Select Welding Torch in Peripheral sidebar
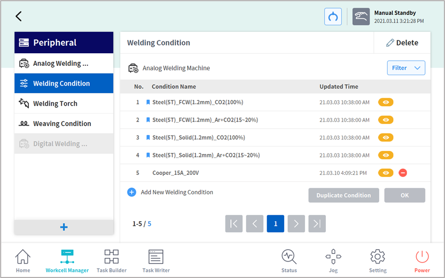This screenshot has height=278, width=445. tap(64, 104)
